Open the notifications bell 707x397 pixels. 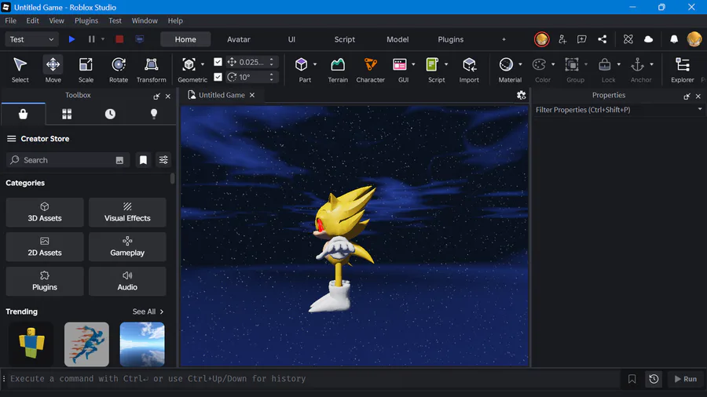click(x=674, y=39)
